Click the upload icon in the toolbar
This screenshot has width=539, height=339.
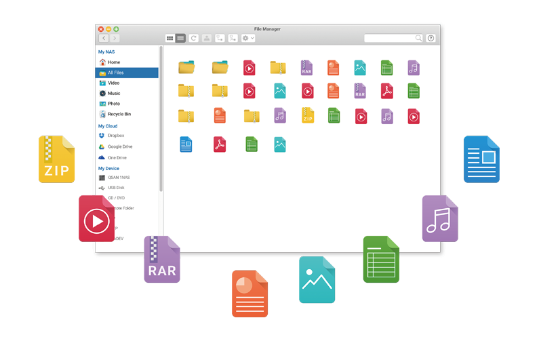coord(207,38)
